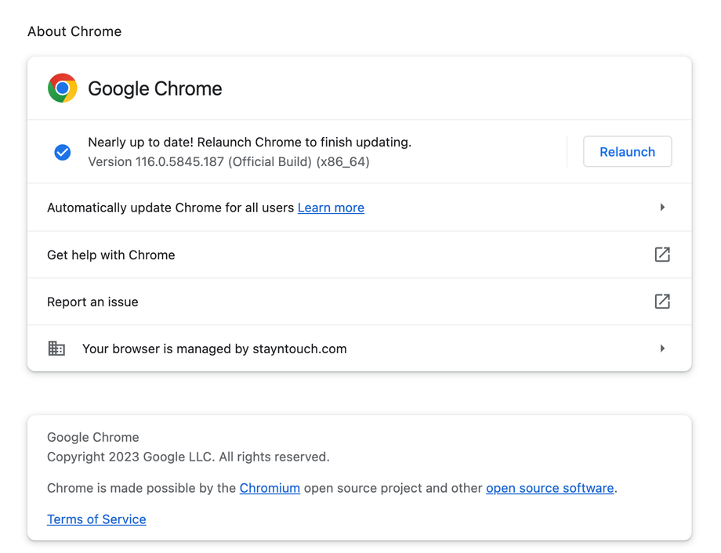Click the managed organization building icon
Image resolution: width=721 pixels, height=553 pixels.
click(56, 349)
